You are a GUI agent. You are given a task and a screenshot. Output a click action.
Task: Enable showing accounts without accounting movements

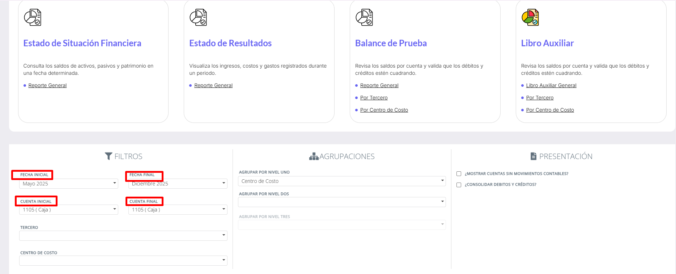point(459,174)
